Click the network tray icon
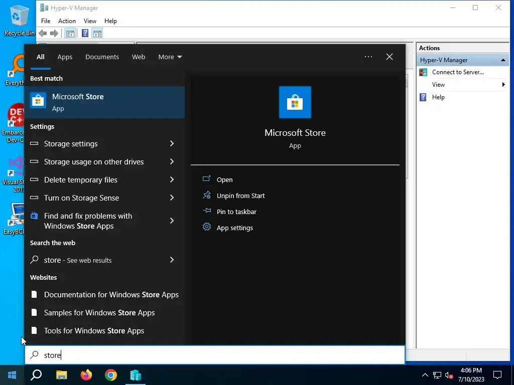 click(x=437, y=375)
